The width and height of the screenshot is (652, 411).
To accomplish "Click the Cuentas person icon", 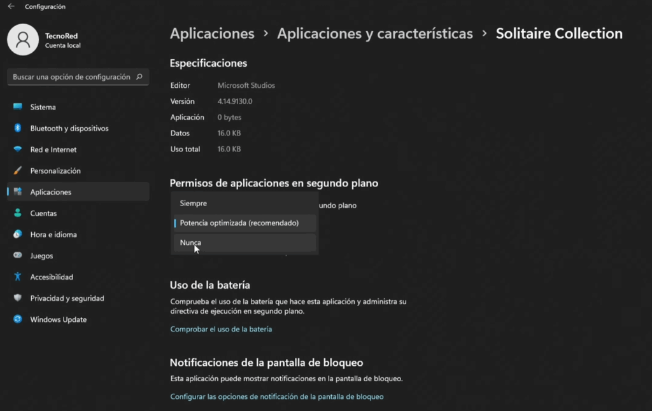I will tap(17, 212).
